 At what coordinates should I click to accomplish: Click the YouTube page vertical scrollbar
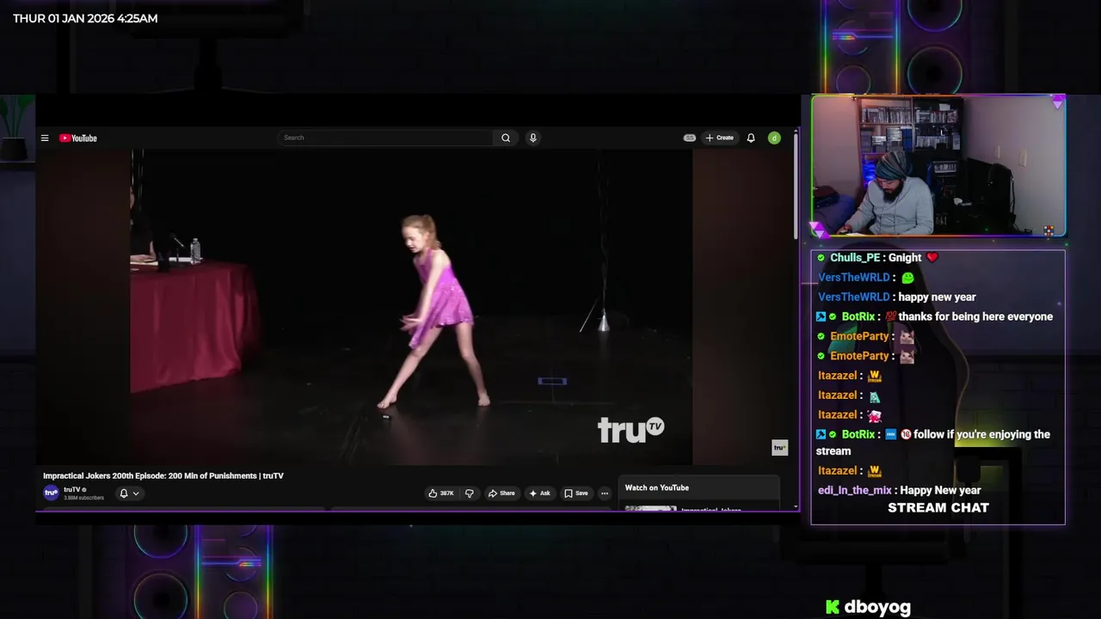pyautogui.click(x=796, y=185)
